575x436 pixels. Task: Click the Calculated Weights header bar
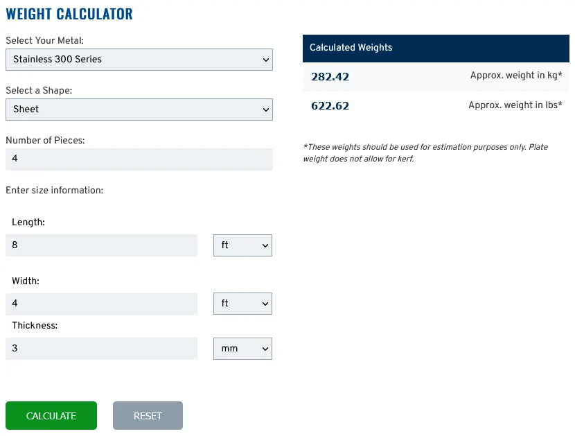(x=436, y=48)
